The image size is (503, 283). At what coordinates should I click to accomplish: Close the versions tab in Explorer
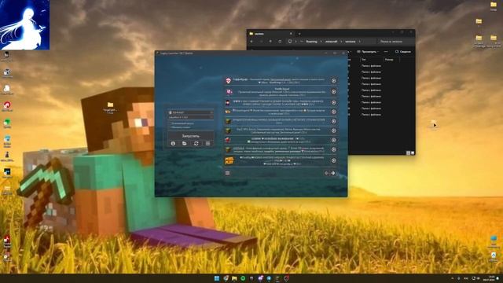tap(291, 33)
